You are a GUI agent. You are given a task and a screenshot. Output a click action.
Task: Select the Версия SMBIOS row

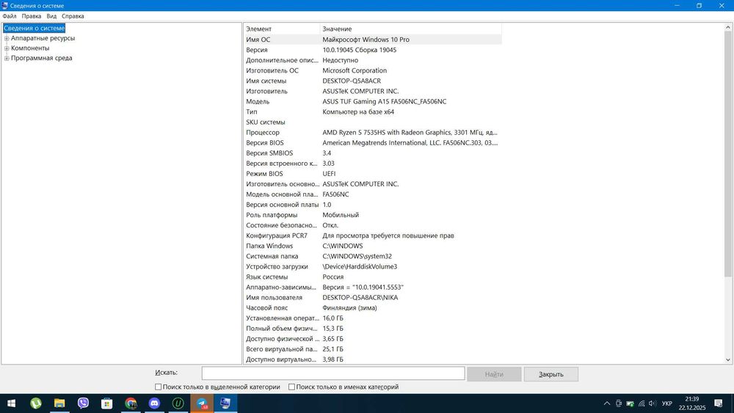pos(373,153)
